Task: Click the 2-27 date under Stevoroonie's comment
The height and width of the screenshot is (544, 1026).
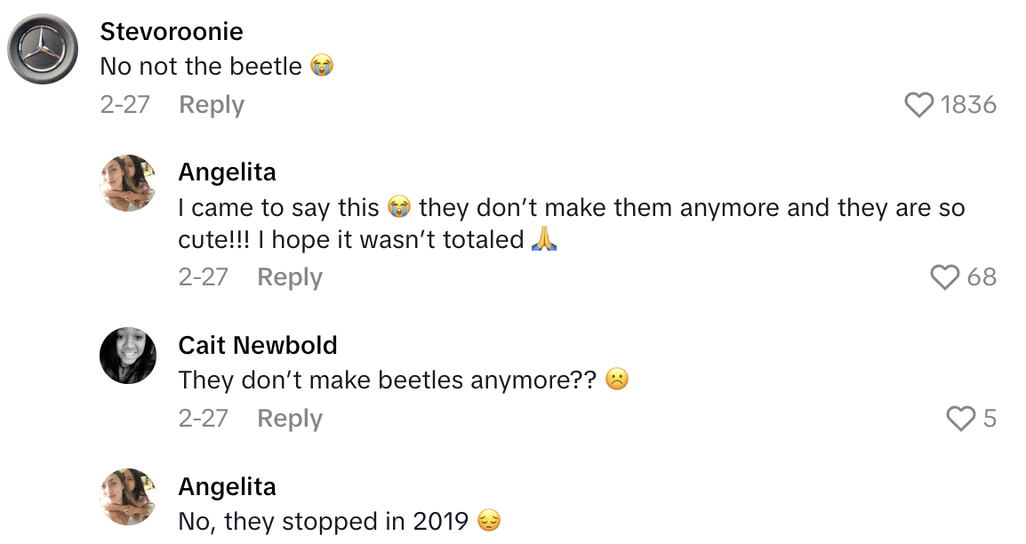Action: point(124,105)
